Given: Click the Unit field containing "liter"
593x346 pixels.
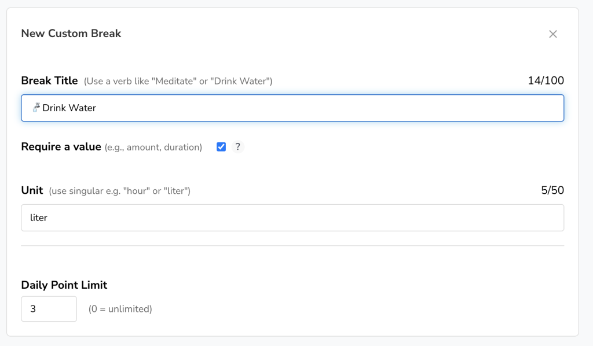Looking at the screenshot, I should pos(292,218).
